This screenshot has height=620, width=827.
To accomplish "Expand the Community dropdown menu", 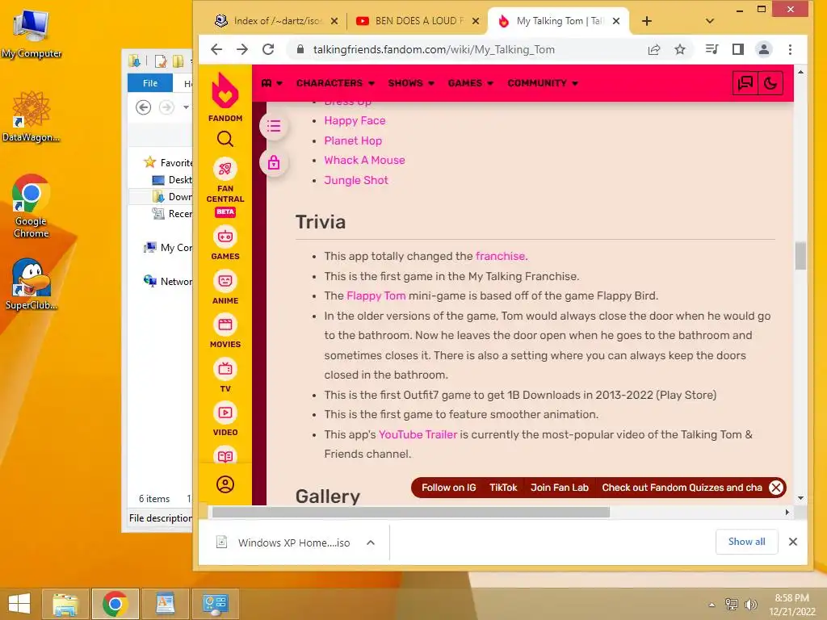I will pos(543,83).
